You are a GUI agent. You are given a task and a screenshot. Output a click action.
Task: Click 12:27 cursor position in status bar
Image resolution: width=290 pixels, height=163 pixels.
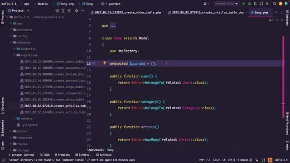point(217,160)
